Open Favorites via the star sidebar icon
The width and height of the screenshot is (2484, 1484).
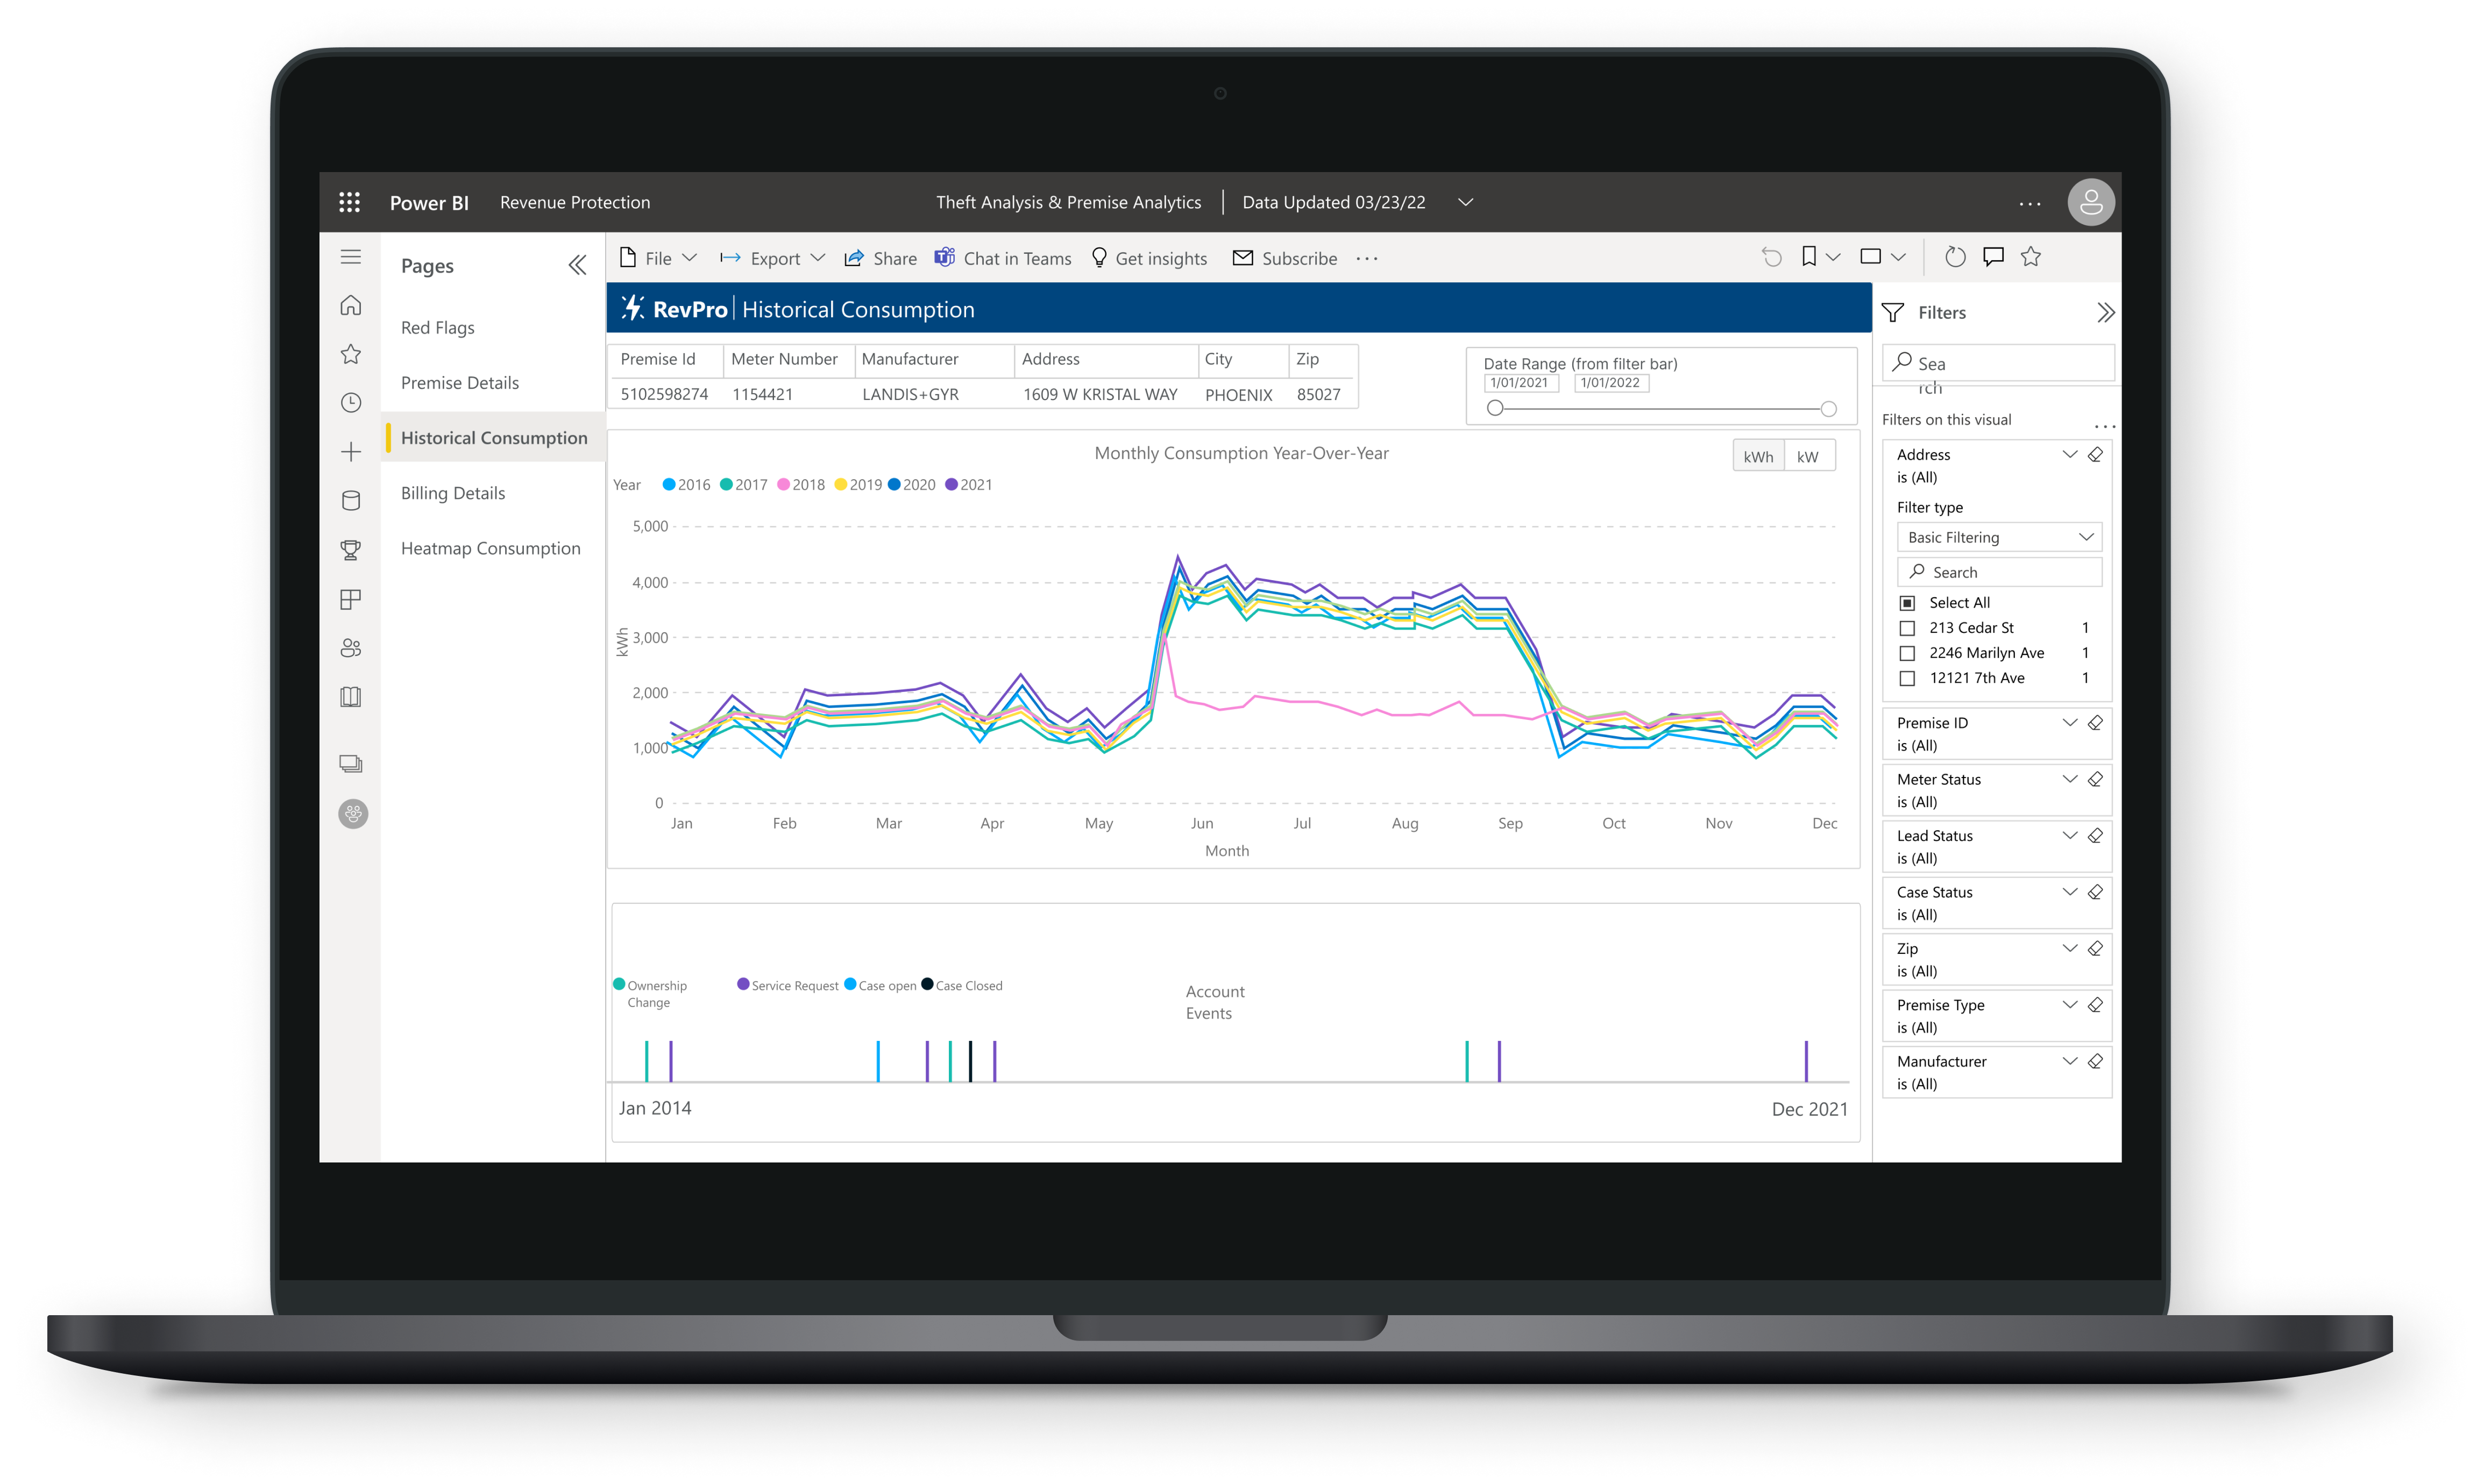point(351,354)
